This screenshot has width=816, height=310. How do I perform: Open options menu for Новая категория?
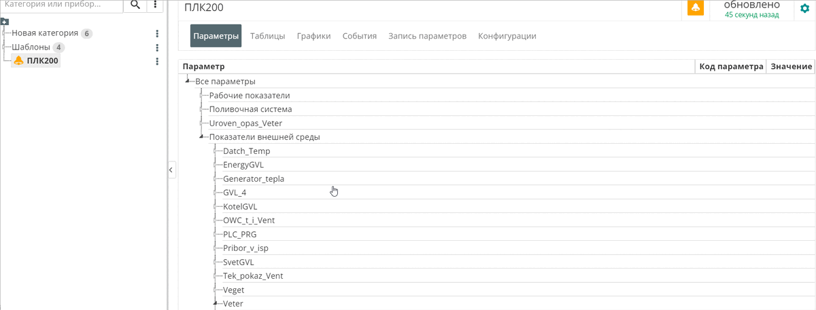pyautogui.click(x=157, y=33)
